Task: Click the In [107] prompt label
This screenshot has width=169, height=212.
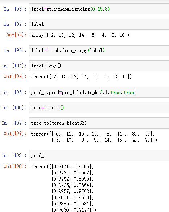Action: [14, 123]
